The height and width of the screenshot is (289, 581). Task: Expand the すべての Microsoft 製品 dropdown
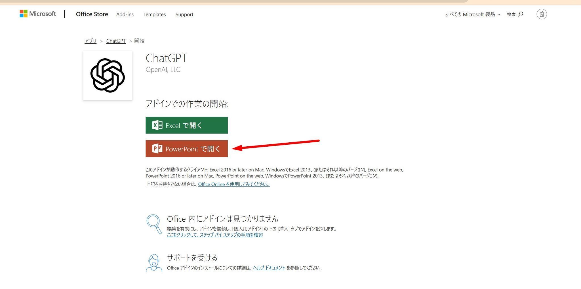(473, 14)
